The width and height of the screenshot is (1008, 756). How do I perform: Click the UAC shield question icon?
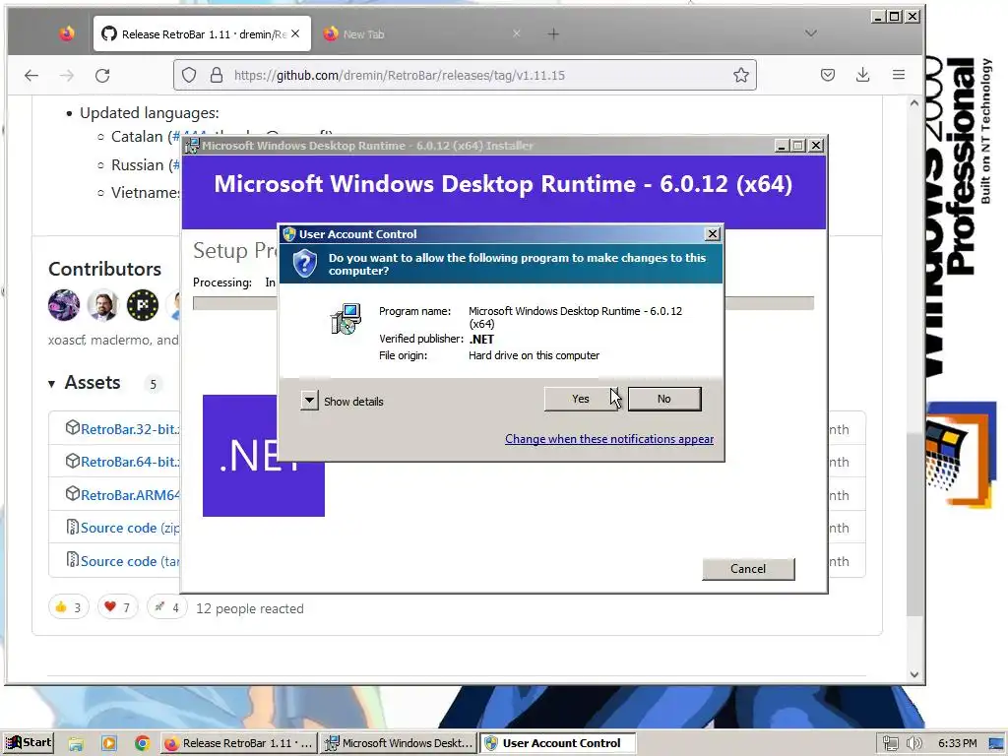coord(305,264)
